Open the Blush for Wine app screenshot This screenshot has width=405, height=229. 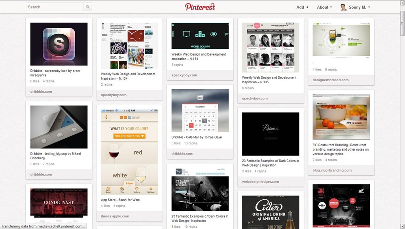[x=129, y=152]
